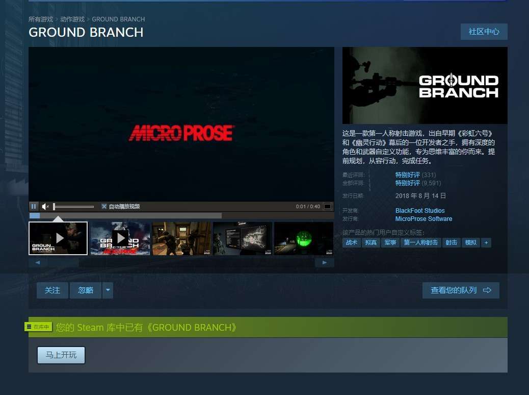This screenshot has width=529, height=395.
Task: Select the 战术 tag
Action: [x=351, y=242]
